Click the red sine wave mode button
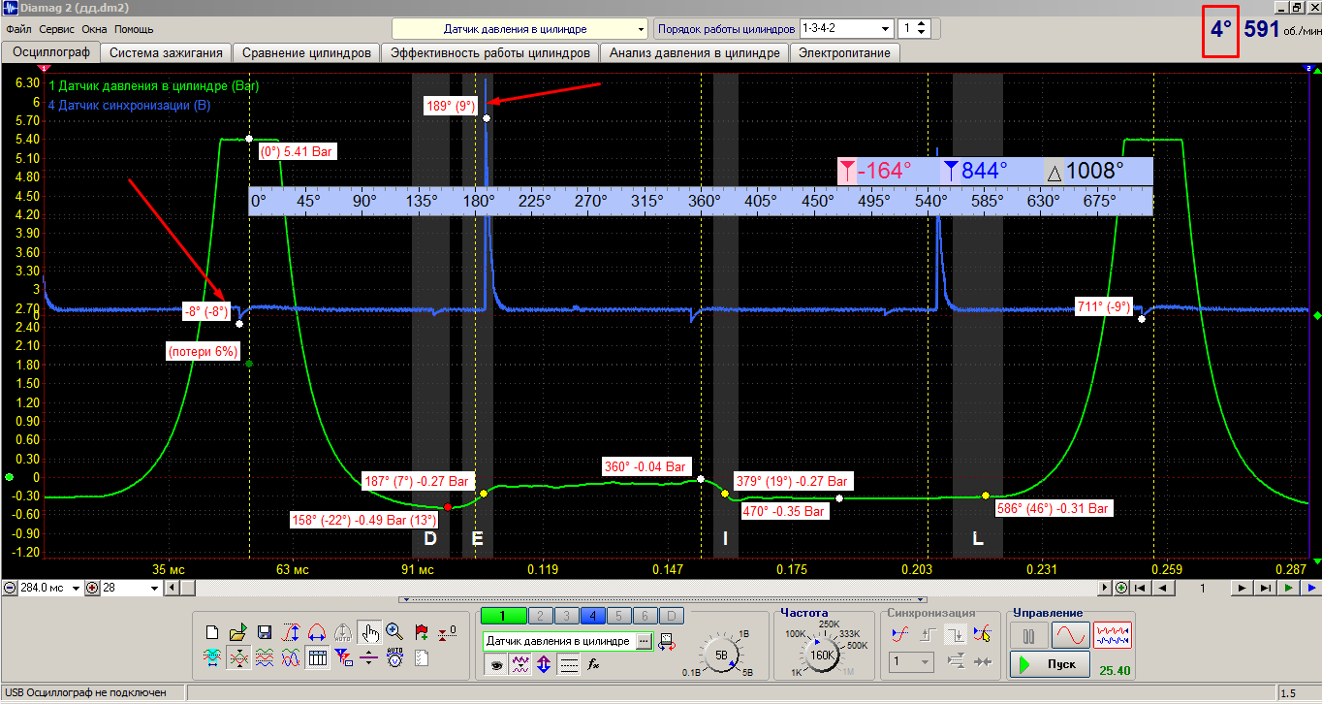Screen dimensions: 1322x704 (1070, 636)
